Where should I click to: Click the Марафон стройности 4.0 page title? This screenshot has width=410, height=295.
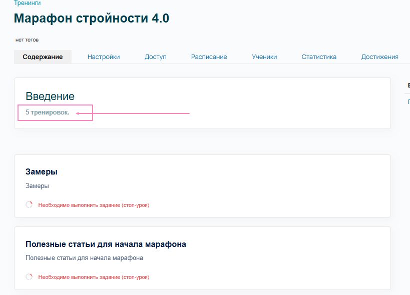point(92,18)
